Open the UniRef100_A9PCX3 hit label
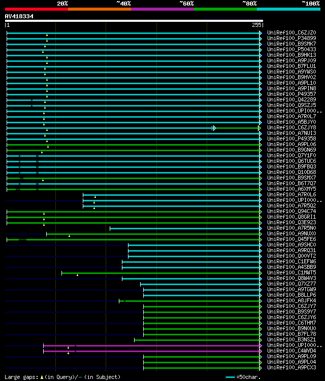This screenshot has height=381, width=325. [291, 368]
